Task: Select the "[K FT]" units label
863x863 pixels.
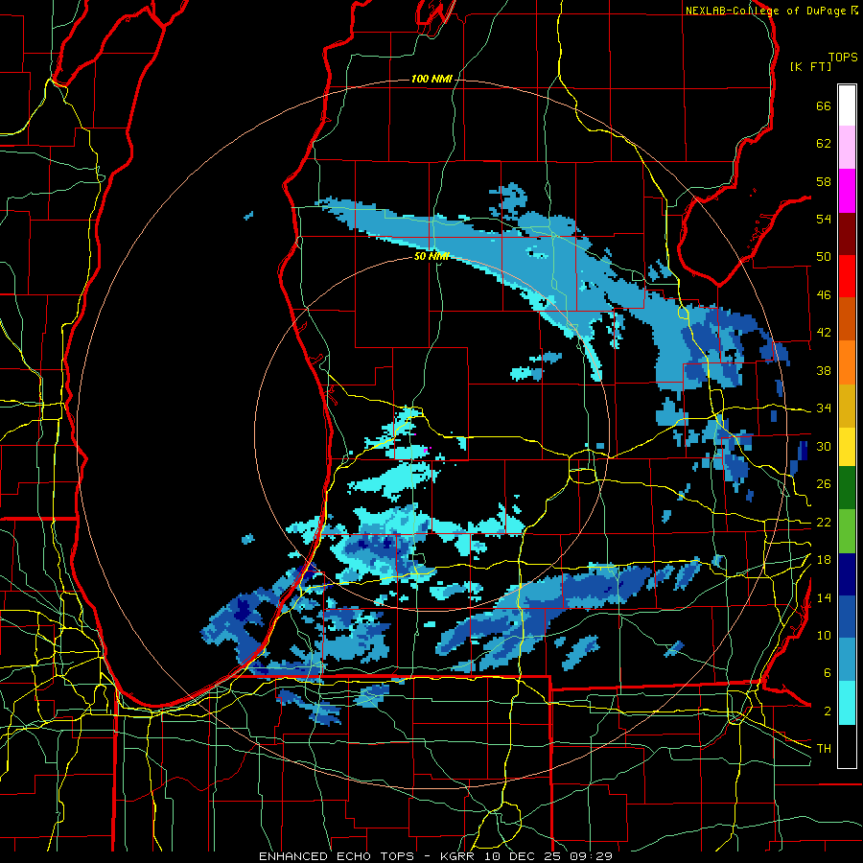Action: point(810,67)
